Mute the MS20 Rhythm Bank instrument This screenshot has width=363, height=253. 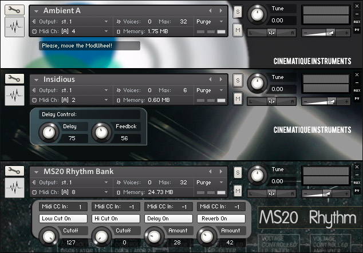point(238,191)
